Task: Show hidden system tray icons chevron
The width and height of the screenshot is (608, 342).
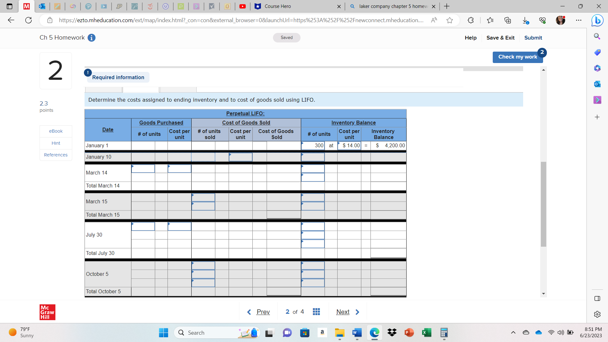Action: tap(513, 332)
